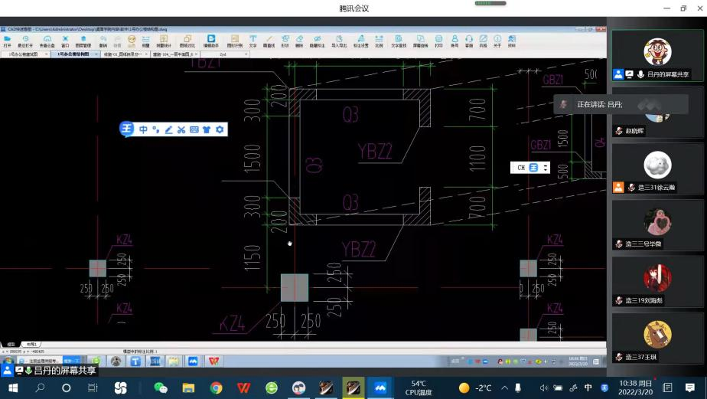Open the 风格 style tool
707x399 pixels.
(x=484, y=41)
